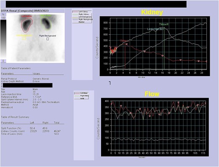219x167 pixels.
Task: Click the DTPA Renal [Composite] image title
Action: [25, 11]
